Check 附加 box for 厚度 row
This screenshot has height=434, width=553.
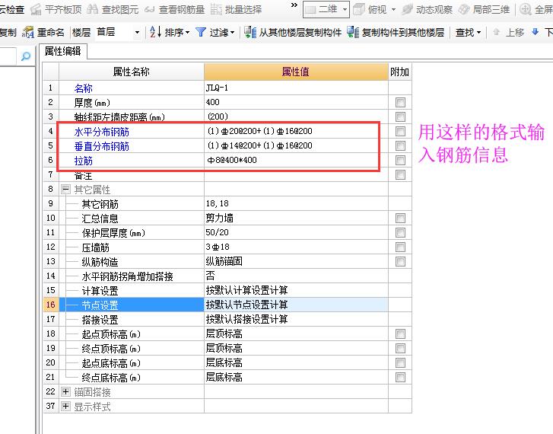(400, 102)
